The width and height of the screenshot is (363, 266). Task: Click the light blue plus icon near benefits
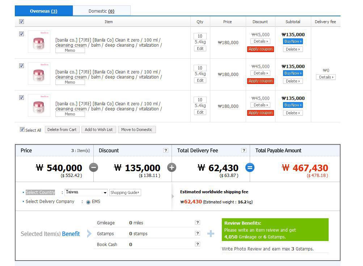click(211, 233)
